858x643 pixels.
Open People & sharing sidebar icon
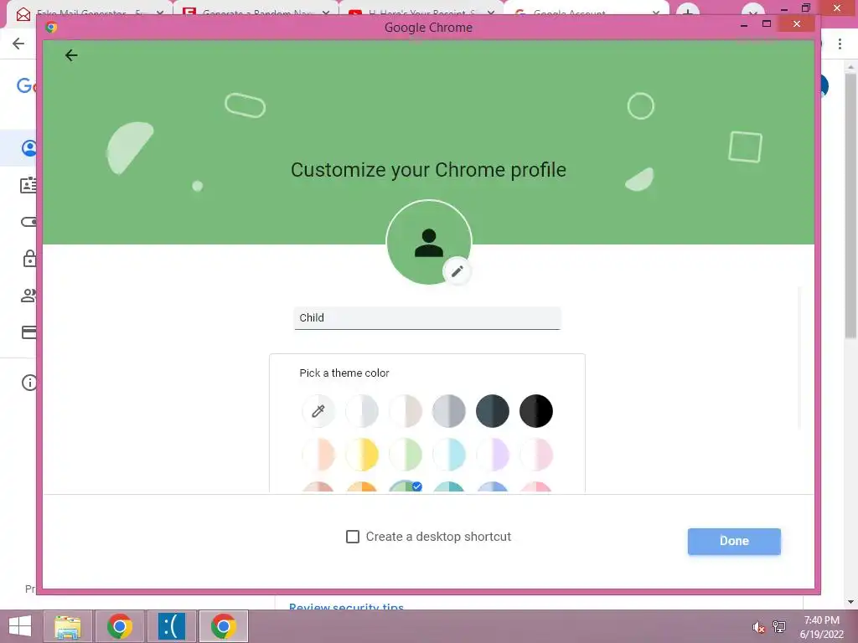28,296
